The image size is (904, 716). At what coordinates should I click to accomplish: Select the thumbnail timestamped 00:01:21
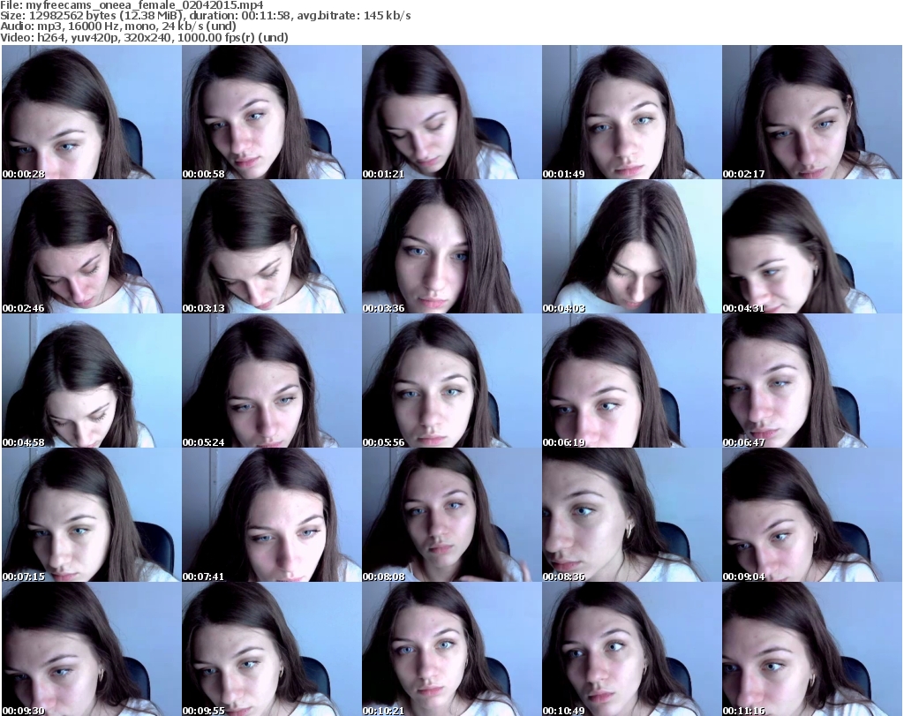click(x=451, y=112)
